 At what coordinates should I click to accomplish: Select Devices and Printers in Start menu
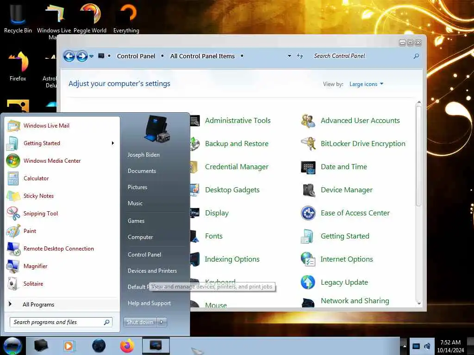152,271
